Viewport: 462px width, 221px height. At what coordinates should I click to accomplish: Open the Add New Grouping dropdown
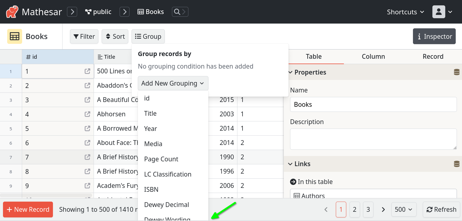pyautogui.click(x=173, y=83)
